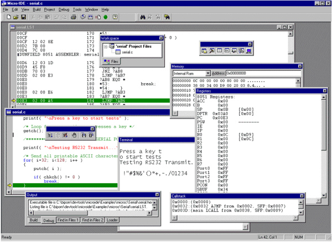The width and height of the screenshot is (332, 242).
Task: Open Help with the question mark icon
Action: 115,17
